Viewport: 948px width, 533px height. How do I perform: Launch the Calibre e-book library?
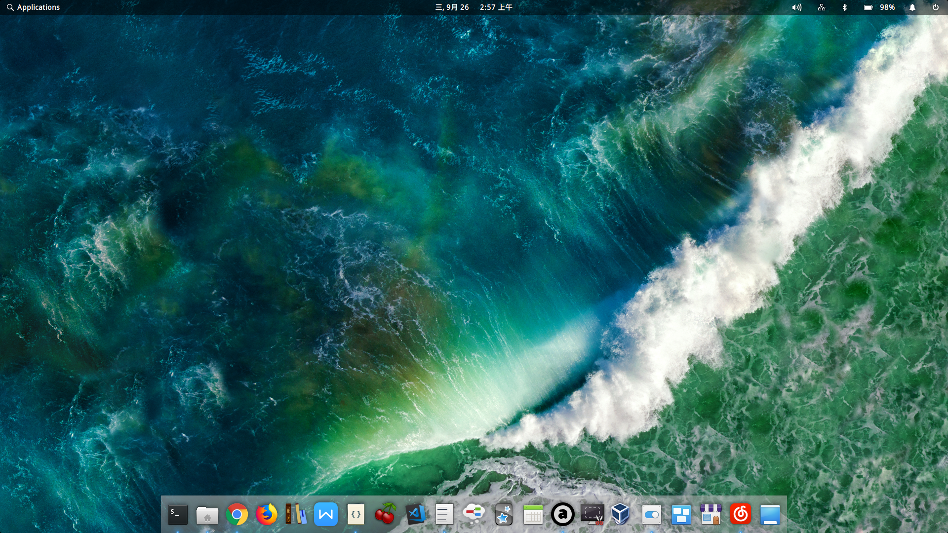click(x=296, y=514)
